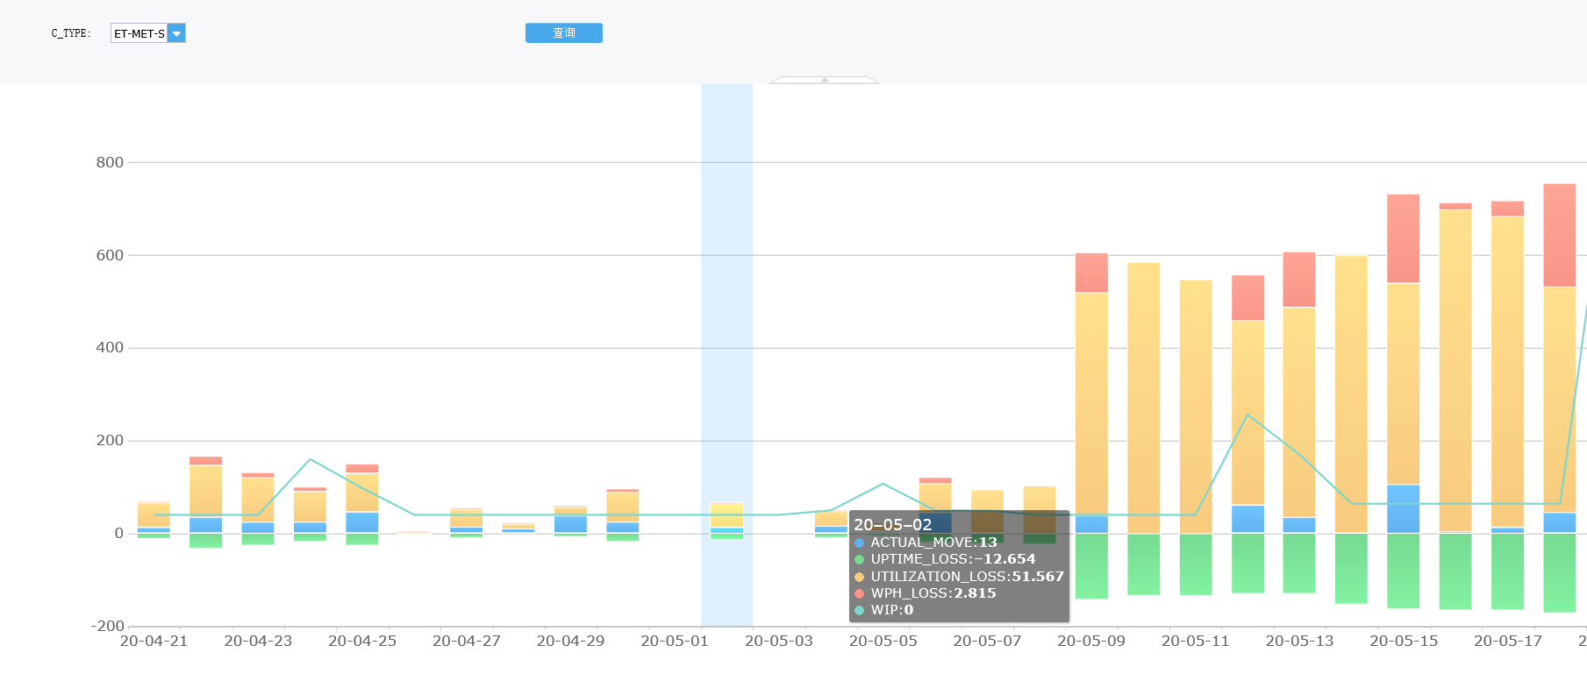Viewport: 1587px width, 681px height.
Task: Click the blue ACTUAL_MOVE segment on the 20-05-15 bar
Action: [x=1404, y=509]
